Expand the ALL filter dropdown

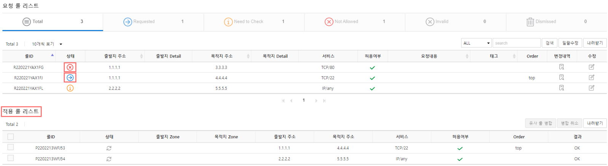[x=476, y=43]
